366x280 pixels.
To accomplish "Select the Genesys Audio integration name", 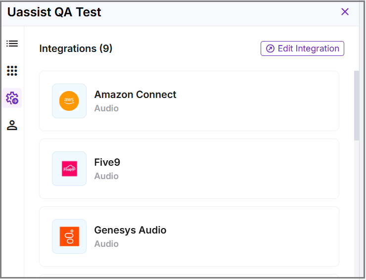I will [x=130, y=230].
